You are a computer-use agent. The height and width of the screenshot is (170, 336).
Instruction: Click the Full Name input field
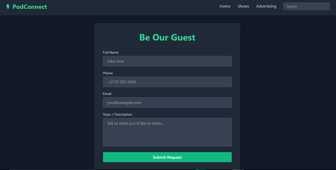[x=167, y=61]
